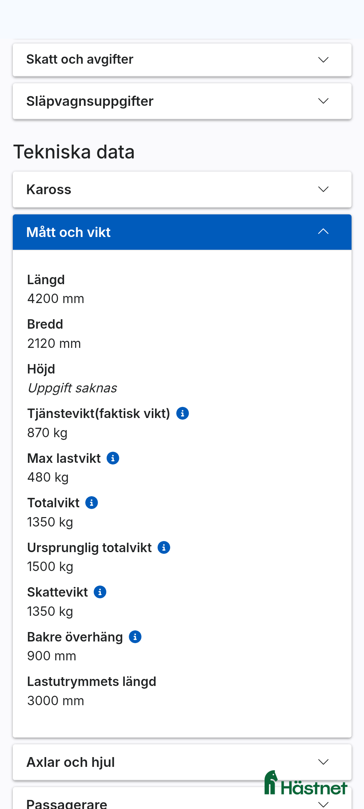The image size is (364, 809).
Task: Select the Lastutrymmets längd value
Action: [56, 700]
